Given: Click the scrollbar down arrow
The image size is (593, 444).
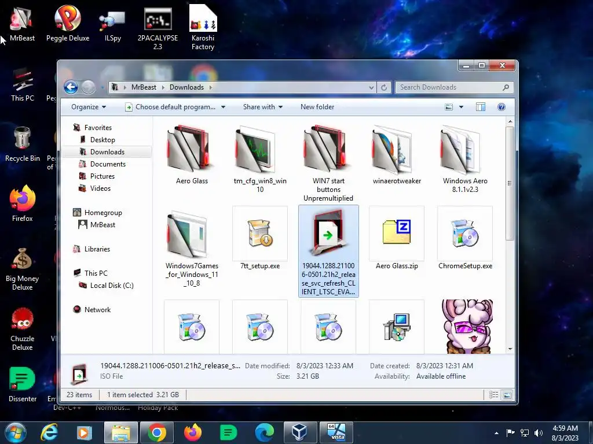Looking at the screenshot, I should coord(510,349).
